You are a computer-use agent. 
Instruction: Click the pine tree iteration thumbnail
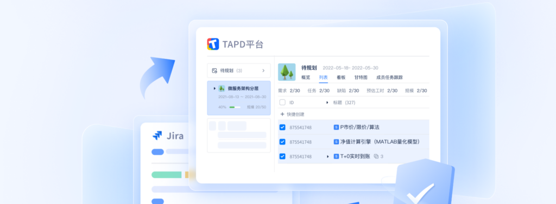(287, 72)
